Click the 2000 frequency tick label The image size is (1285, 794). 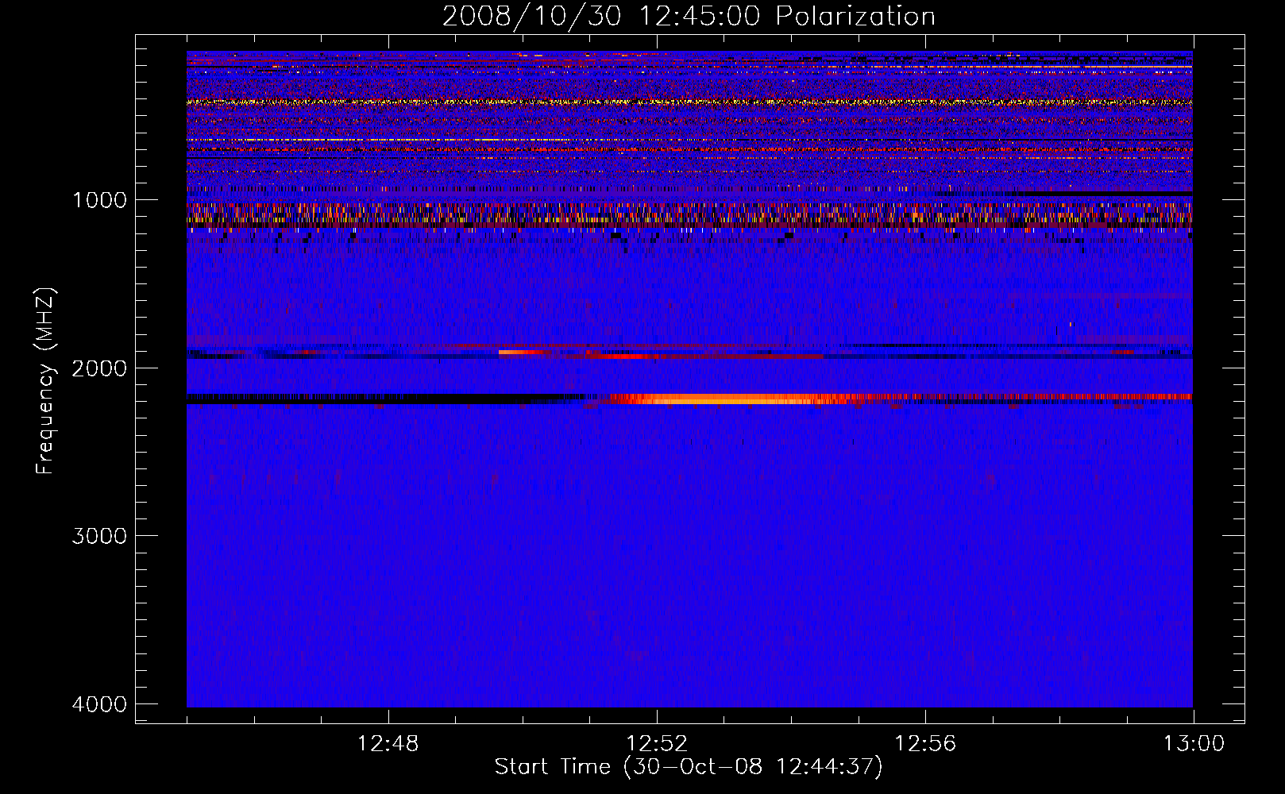pyautogui.click(x=99, y=368)
